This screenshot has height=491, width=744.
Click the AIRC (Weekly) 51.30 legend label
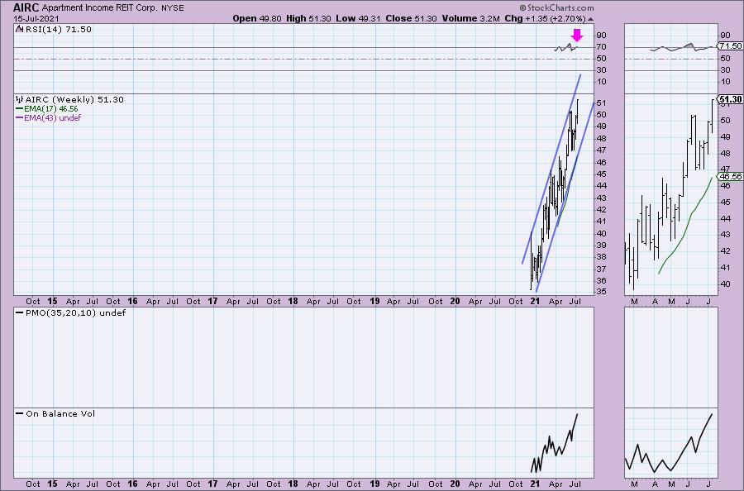tap(74, 100)
